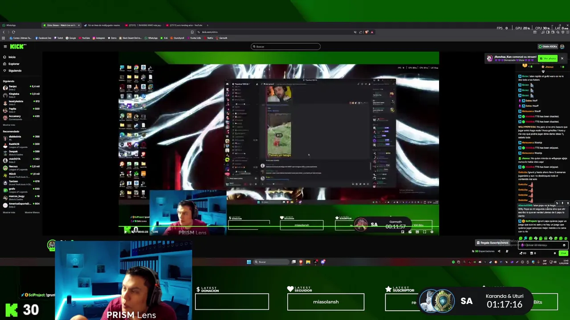Reload the current page
The height and width of the screenshot is (320, 570).
coord(13,32)
